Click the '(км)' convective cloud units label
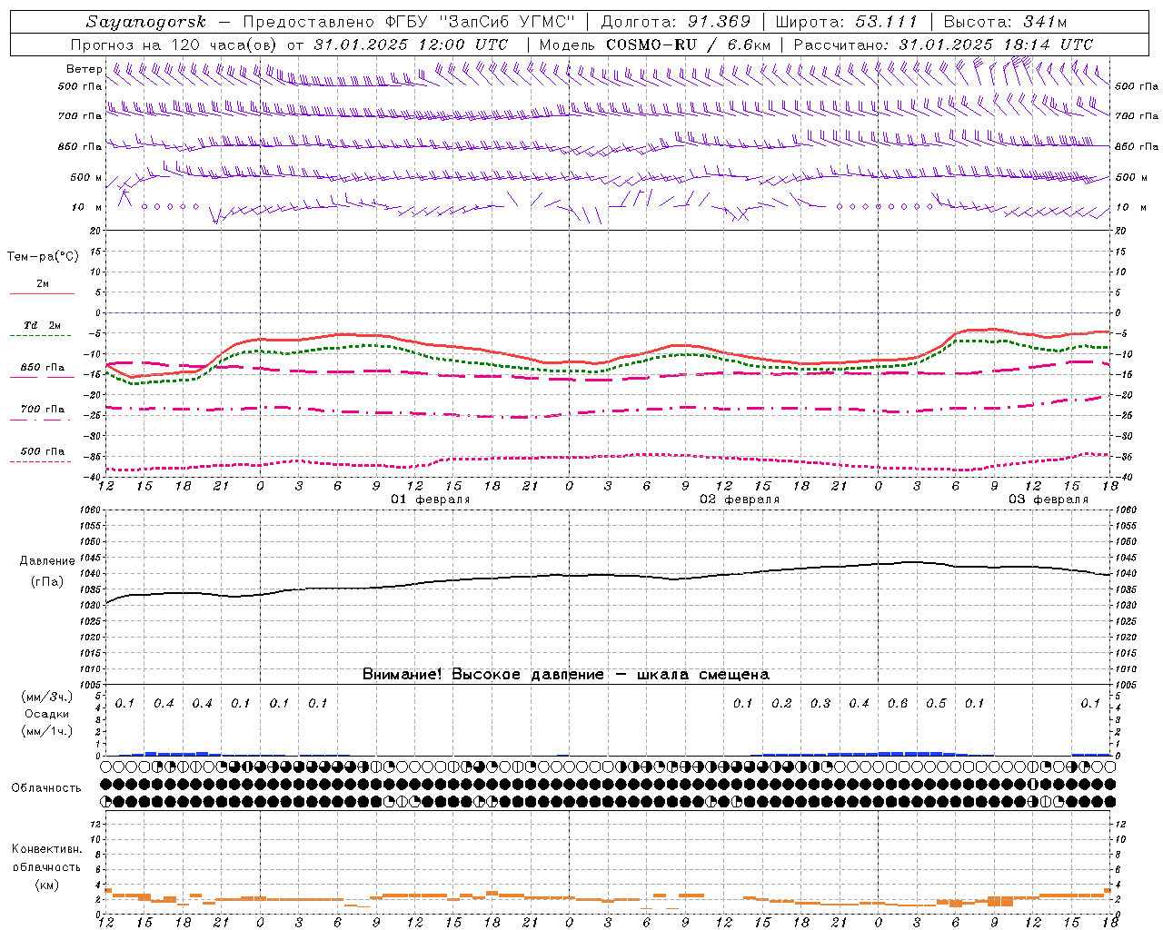This screenshot has width=1163, height=930. [x=46, y=885]
